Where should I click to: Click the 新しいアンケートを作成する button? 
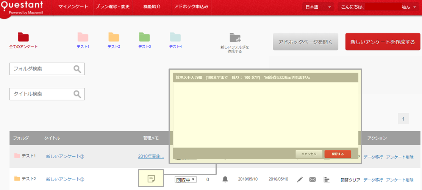click(383, 42)
